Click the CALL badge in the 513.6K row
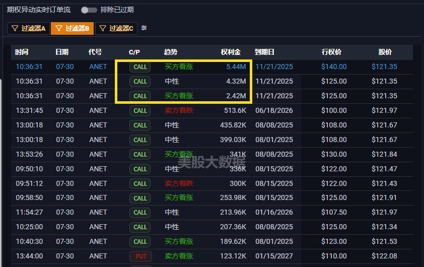This screenshot has height=267, width=424. [x=140, y=111]
